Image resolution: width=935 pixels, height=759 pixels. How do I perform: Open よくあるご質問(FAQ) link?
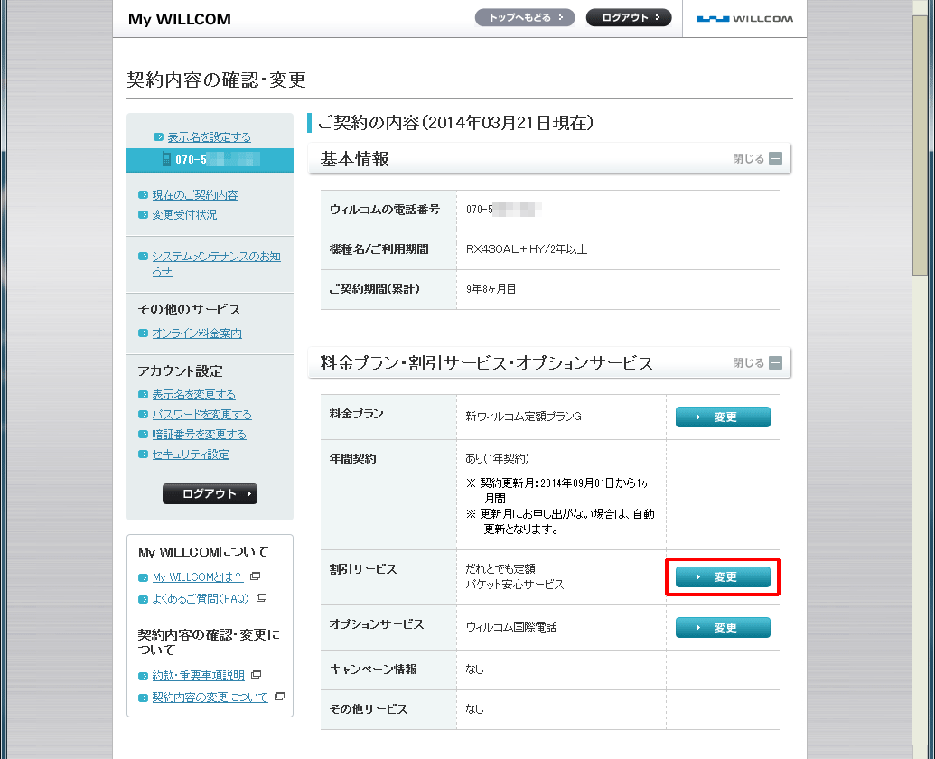(201, 598)
